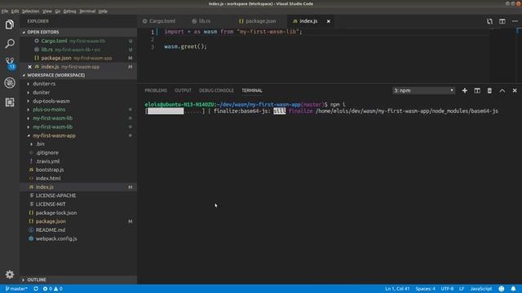Open README.md in the file tree
This screenshot has height=293, width=522.
51,230
